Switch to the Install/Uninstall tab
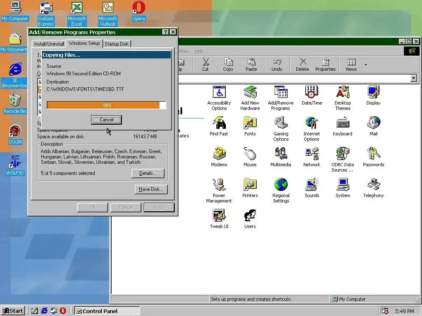This screenshot has width=422, height=316. pos(49,44)
